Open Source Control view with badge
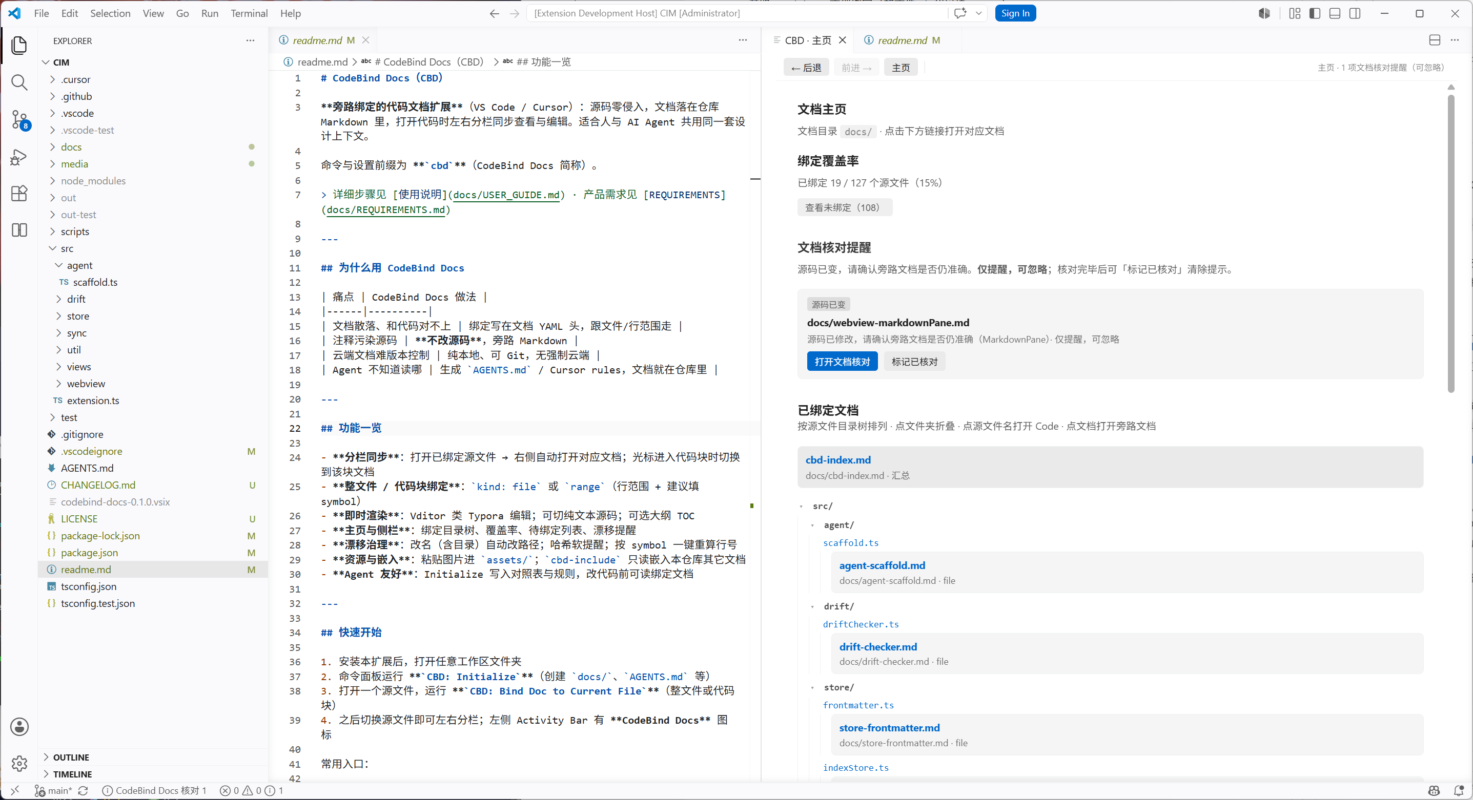1473x800 pixels. coord(19,120)
